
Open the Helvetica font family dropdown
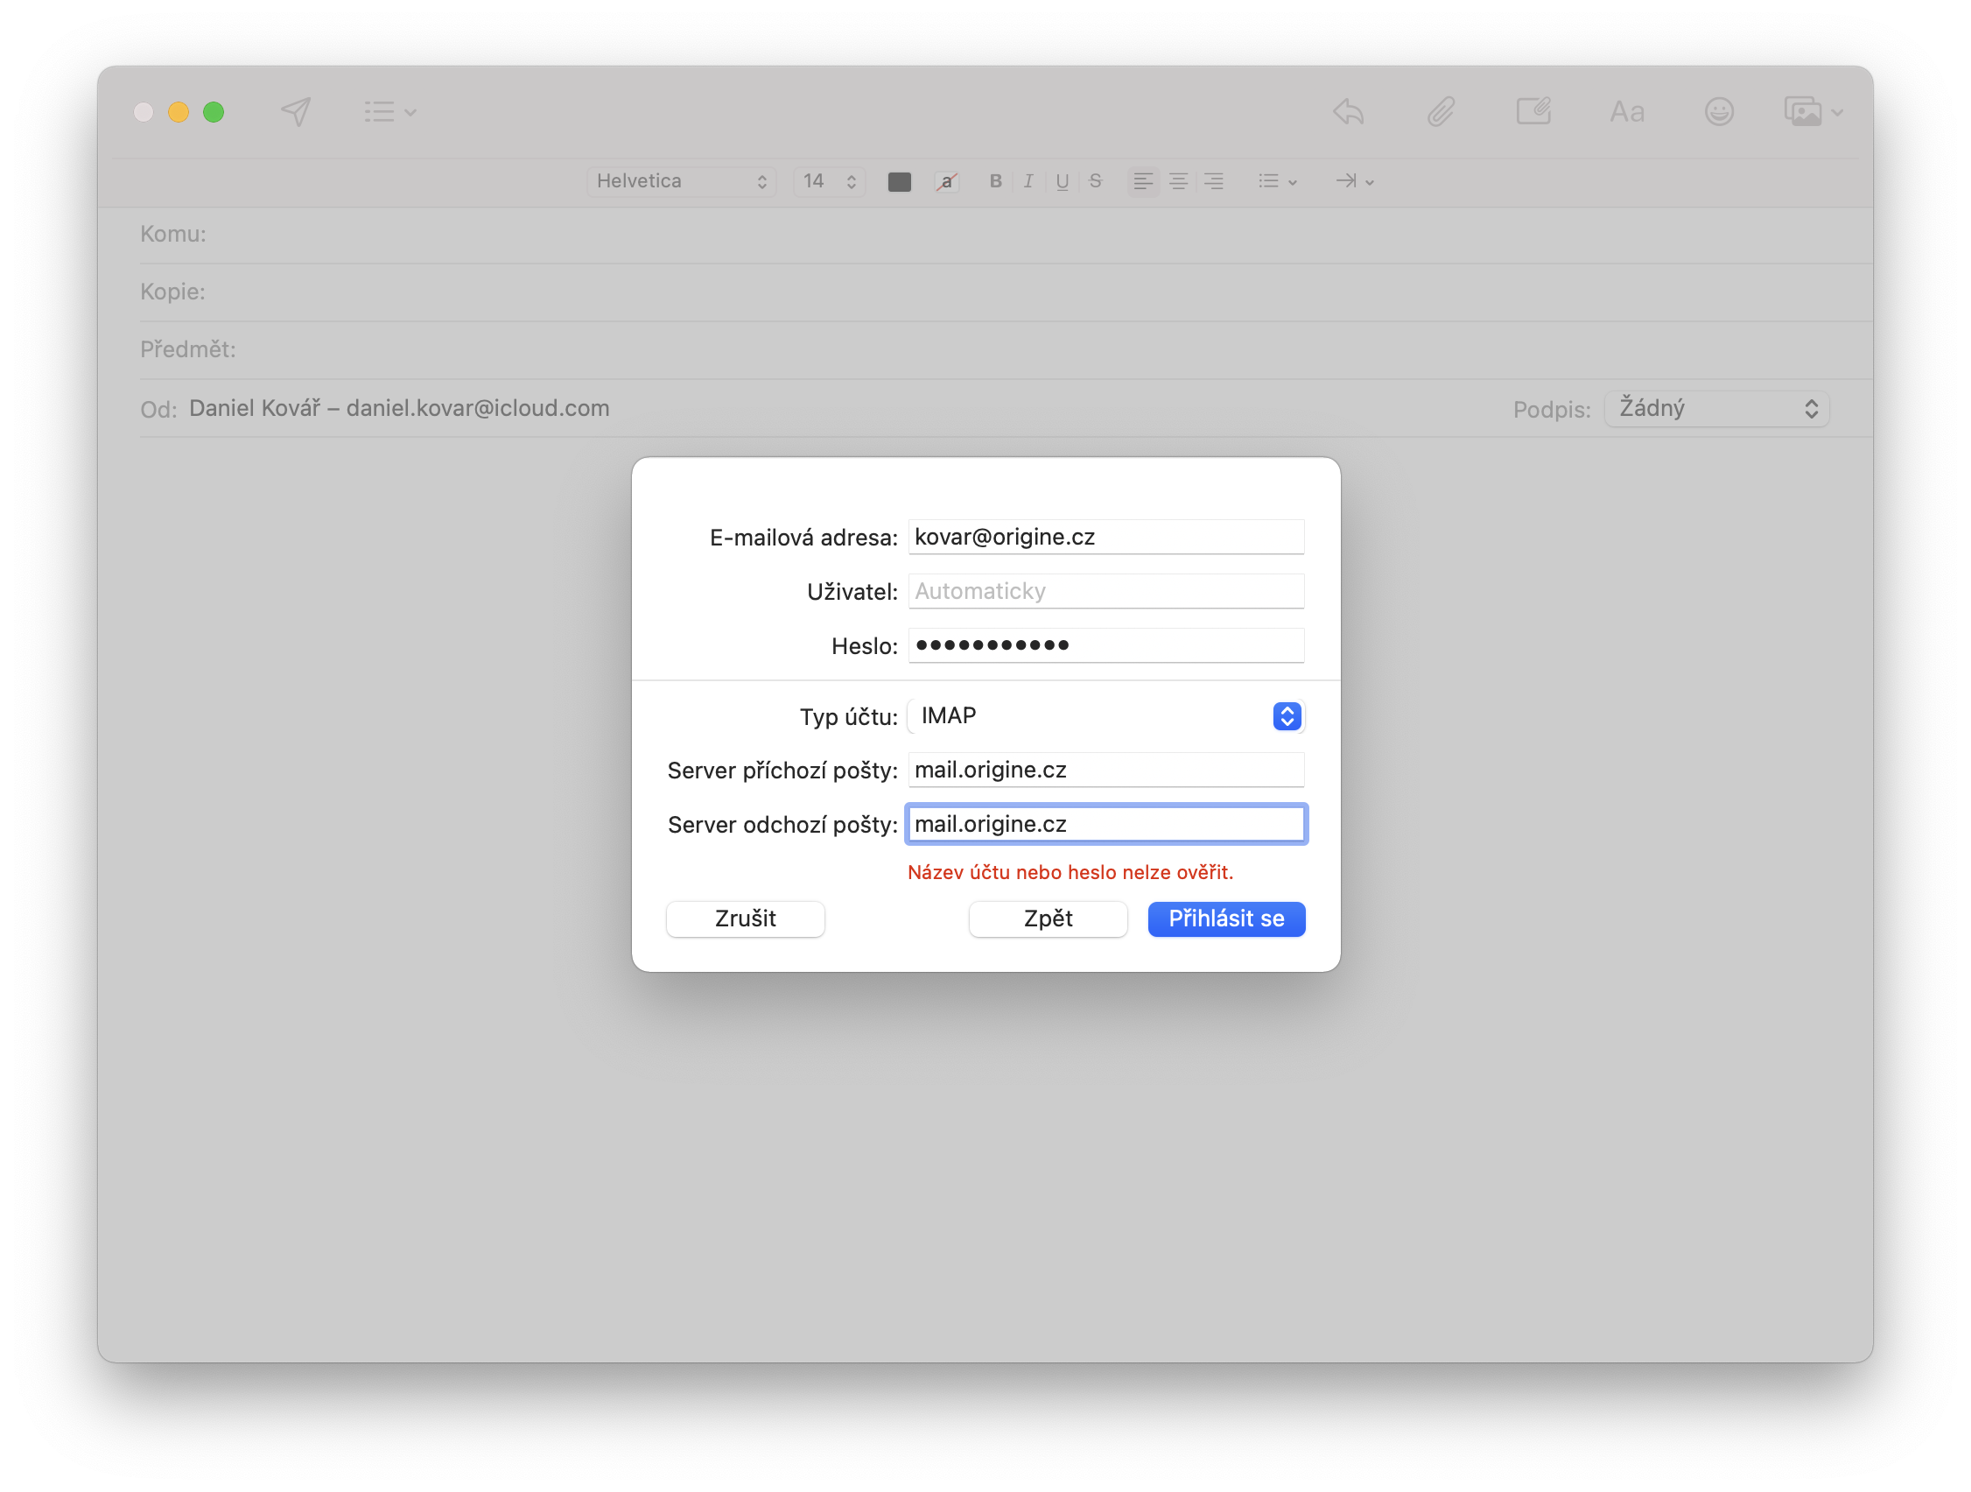[x=681, y=181]
